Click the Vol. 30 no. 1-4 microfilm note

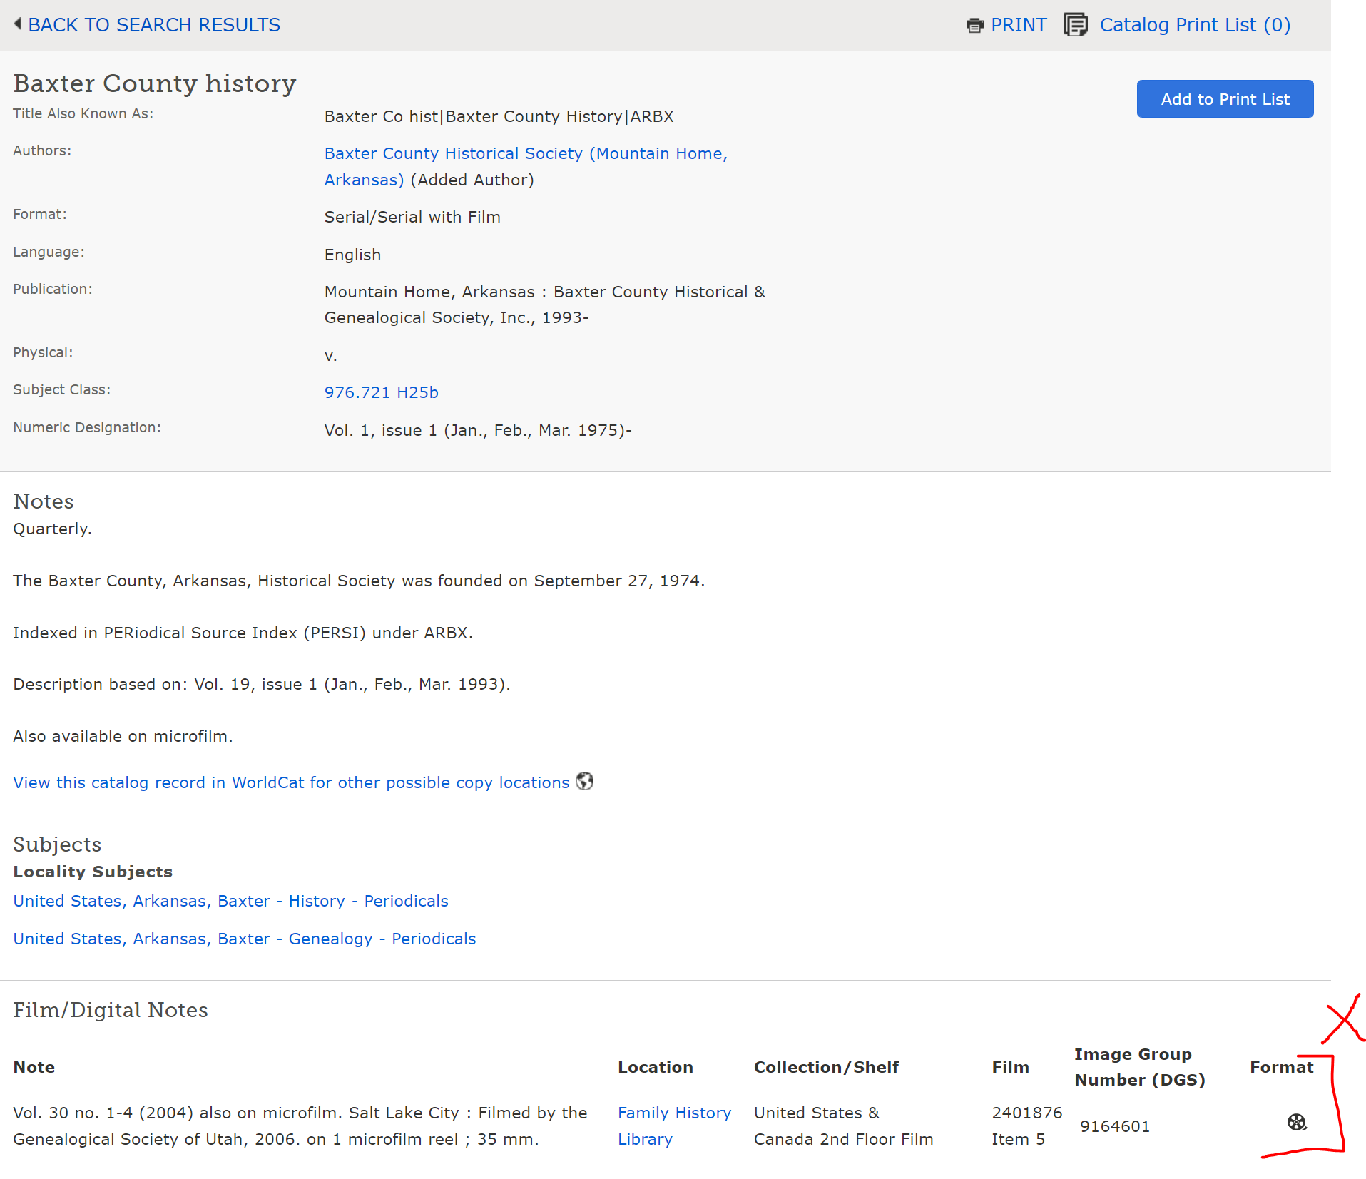(300, 1126)
